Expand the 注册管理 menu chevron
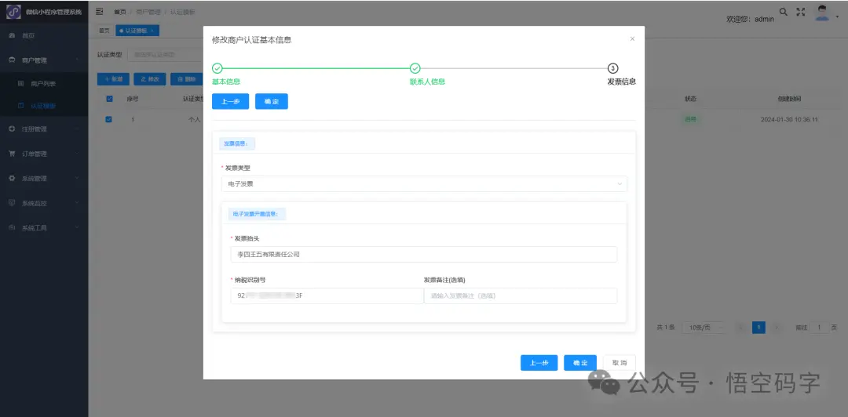Viewport: 848px width, 417px height. point(78,129)
